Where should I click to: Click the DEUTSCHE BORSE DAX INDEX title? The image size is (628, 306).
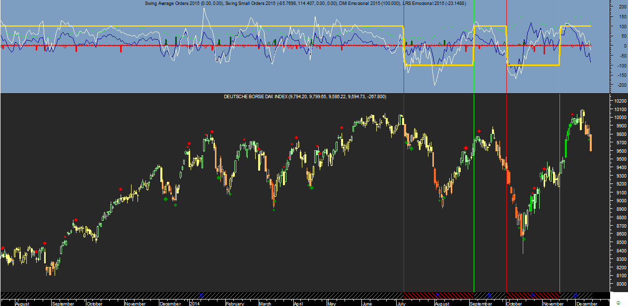pos(254,96)
